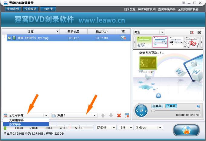Click the navigation pad left arrow
206x141 pixels.
(137, 111)
